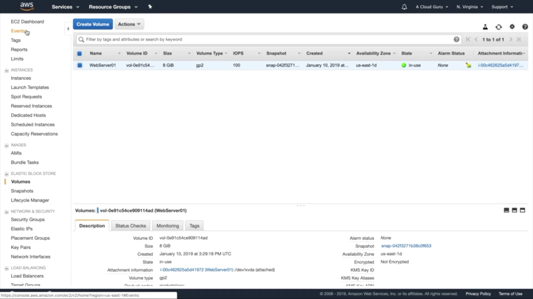Collapse the INSTANCES section
This screenshot has width=533, height=299.
click(6, 70)
